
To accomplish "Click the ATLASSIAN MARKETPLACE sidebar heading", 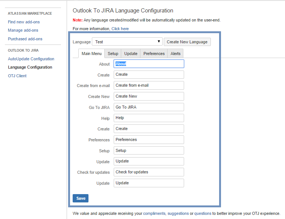I will point(30,14).
